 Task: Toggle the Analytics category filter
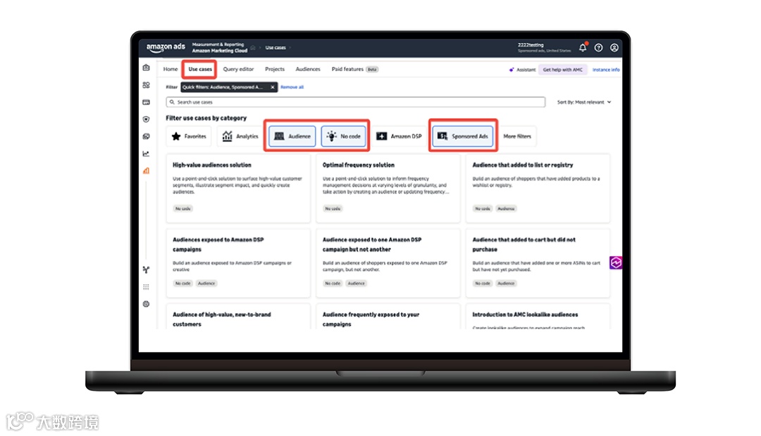[240, 136]
